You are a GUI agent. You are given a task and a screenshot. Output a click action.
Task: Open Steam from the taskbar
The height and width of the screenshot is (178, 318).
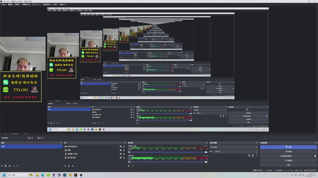coord(59,175)
